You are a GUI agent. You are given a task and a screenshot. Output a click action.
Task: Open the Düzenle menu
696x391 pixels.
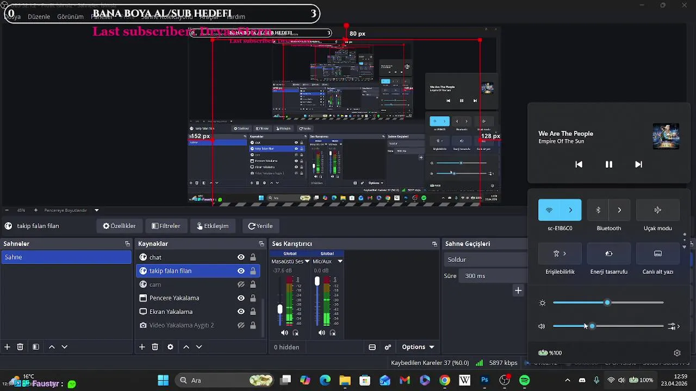(x=39, y=17)
